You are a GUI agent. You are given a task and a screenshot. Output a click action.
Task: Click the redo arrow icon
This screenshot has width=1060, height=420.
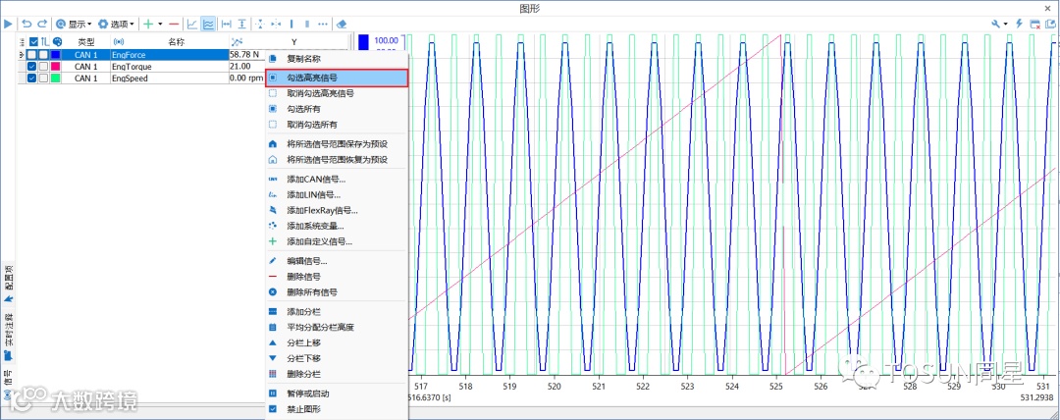click(42, 24)
